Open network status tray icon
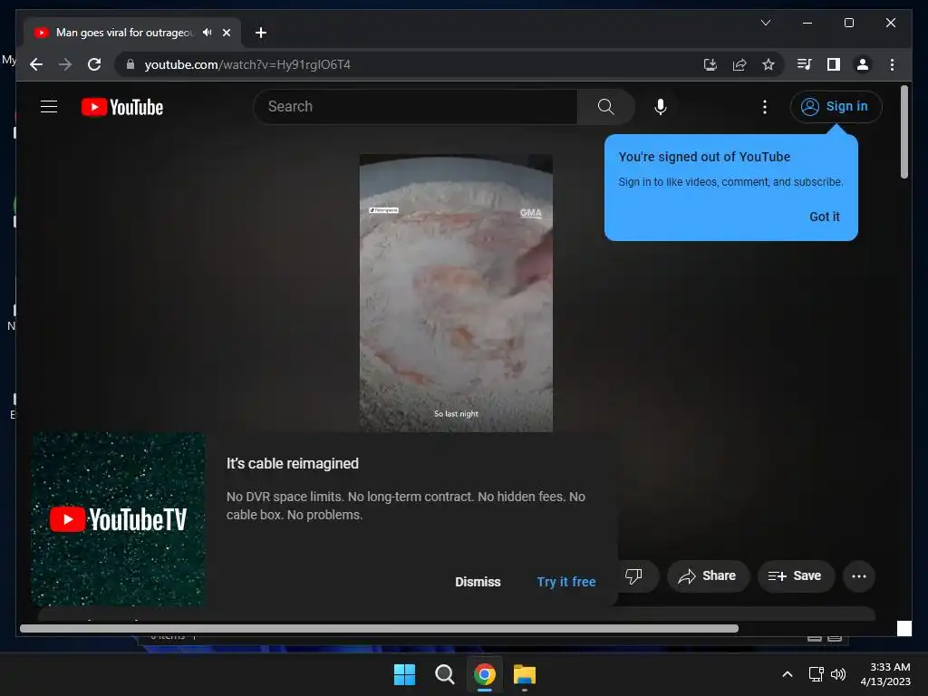The image size is (928, 696). [x=817, y=674]
